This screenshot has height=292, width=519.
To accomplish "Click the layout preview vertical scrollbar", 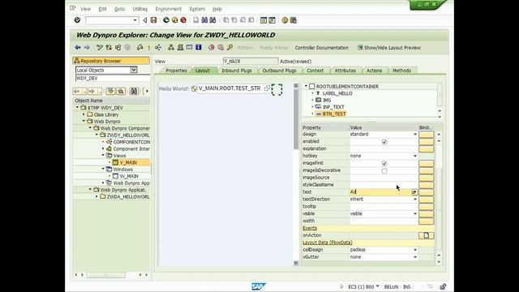I will (x=296, y=174).
